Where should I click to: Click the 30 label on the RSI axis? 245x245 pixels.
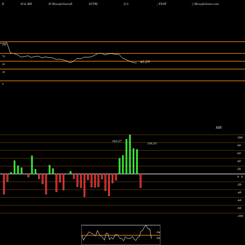click(3, 72)
